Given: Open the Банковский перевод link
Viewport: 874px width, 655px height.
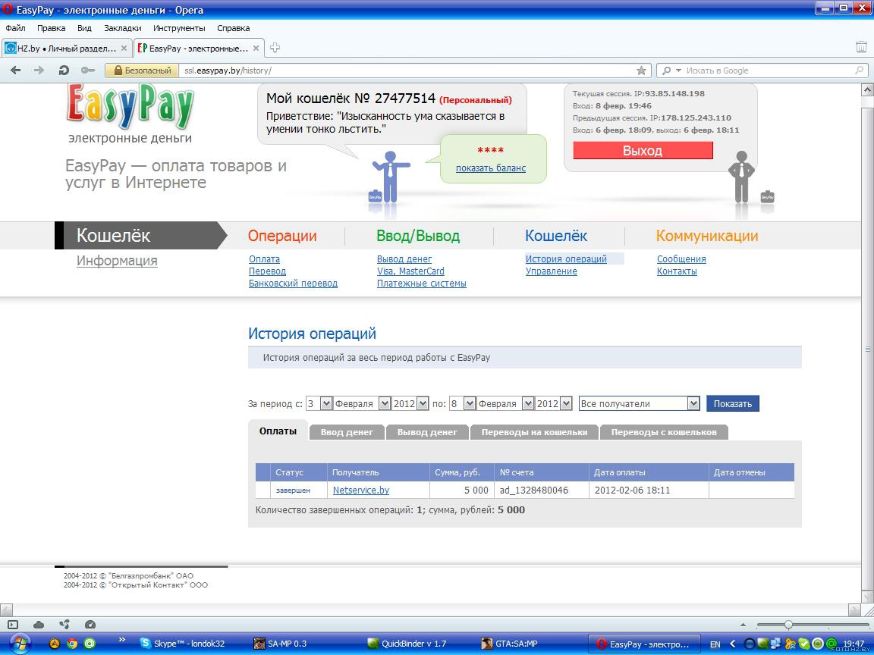Looking at the screenshot, I should pyautogui.click(x=293, y=284).
